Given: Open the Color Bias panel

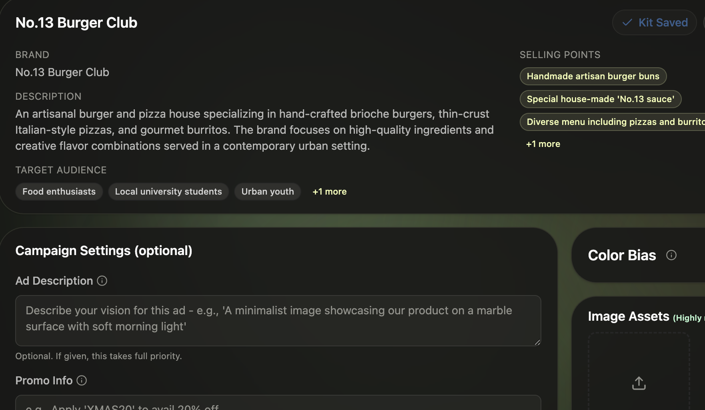Looking at the screenshot, I should click(x=638, y=255).
